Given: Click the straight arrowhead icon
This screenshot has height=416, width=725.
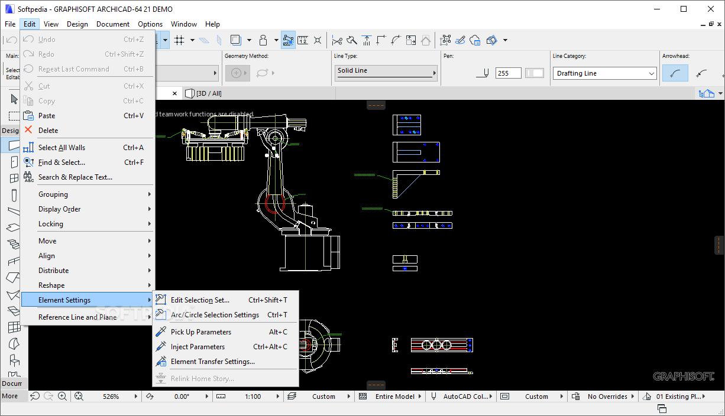Looking at the screenshot, I should click(702, 73).
